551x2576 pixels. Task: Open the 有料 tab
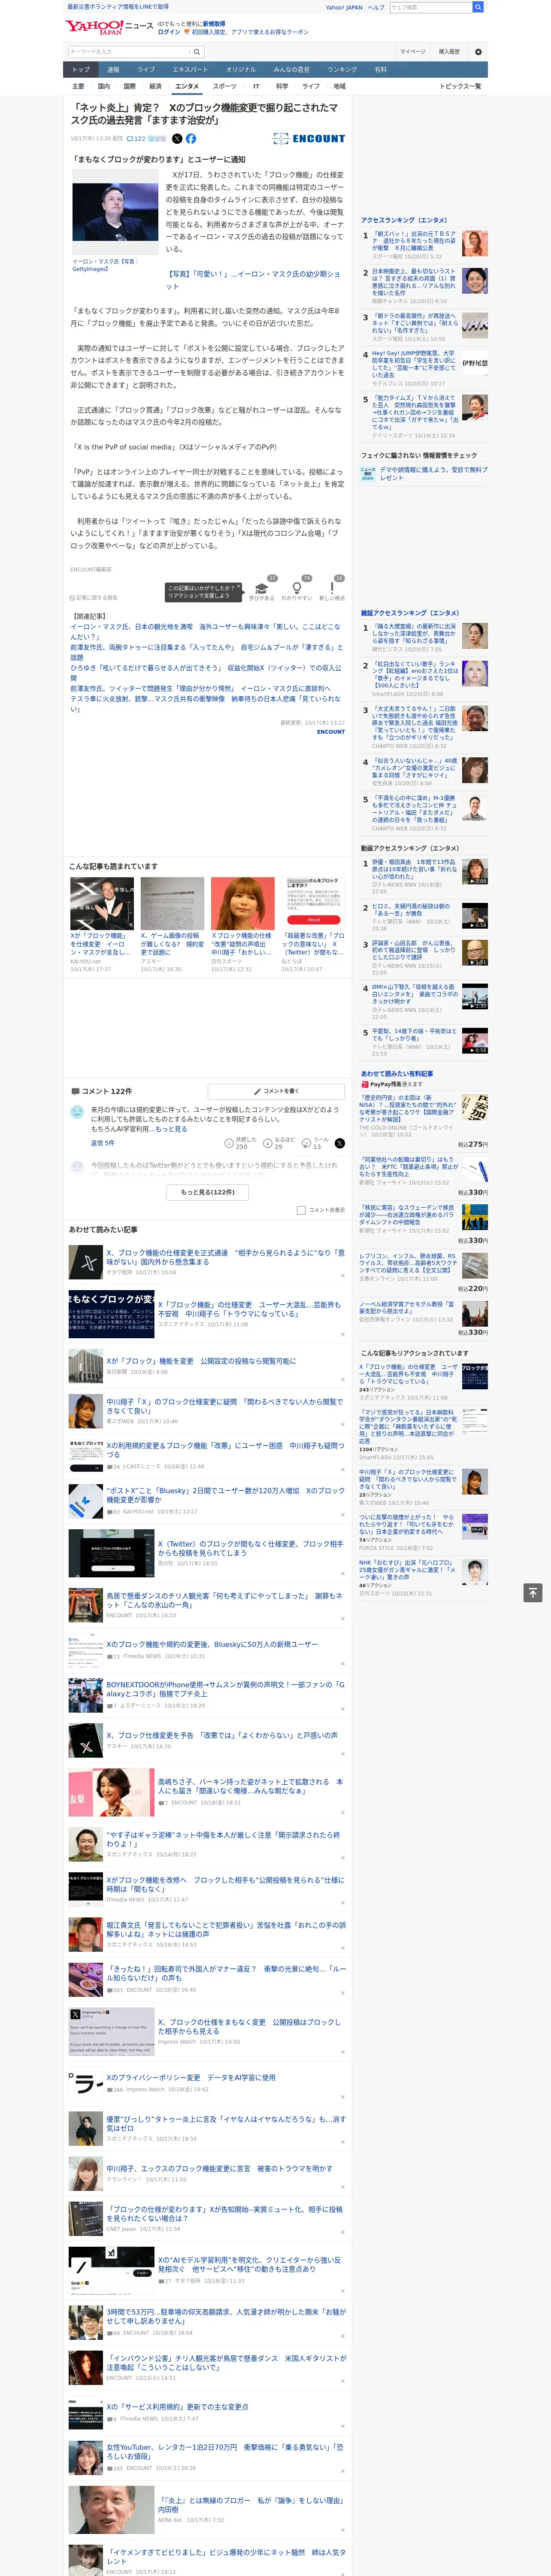(x=380, y=70)
